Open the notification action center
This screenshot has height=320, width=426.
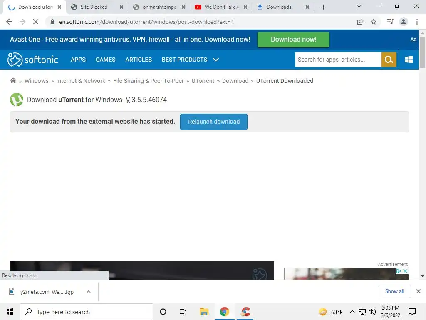[x=412, y=312]
